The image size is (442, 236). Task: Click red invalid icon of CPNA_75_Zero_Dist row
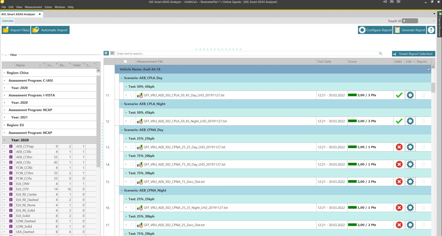click(x=399, y=182)
